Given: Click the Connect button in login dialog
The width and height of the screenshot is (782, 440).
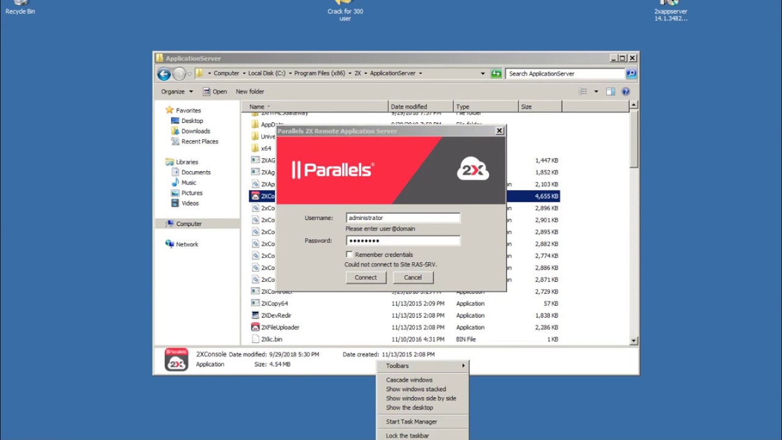Looking at the screenshot, I should click(366, 277).
